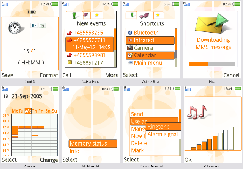The height and width of the screenshot is (169, 243).
Task: Click the 15:41 time input field
Action: [x=30, y=51]
